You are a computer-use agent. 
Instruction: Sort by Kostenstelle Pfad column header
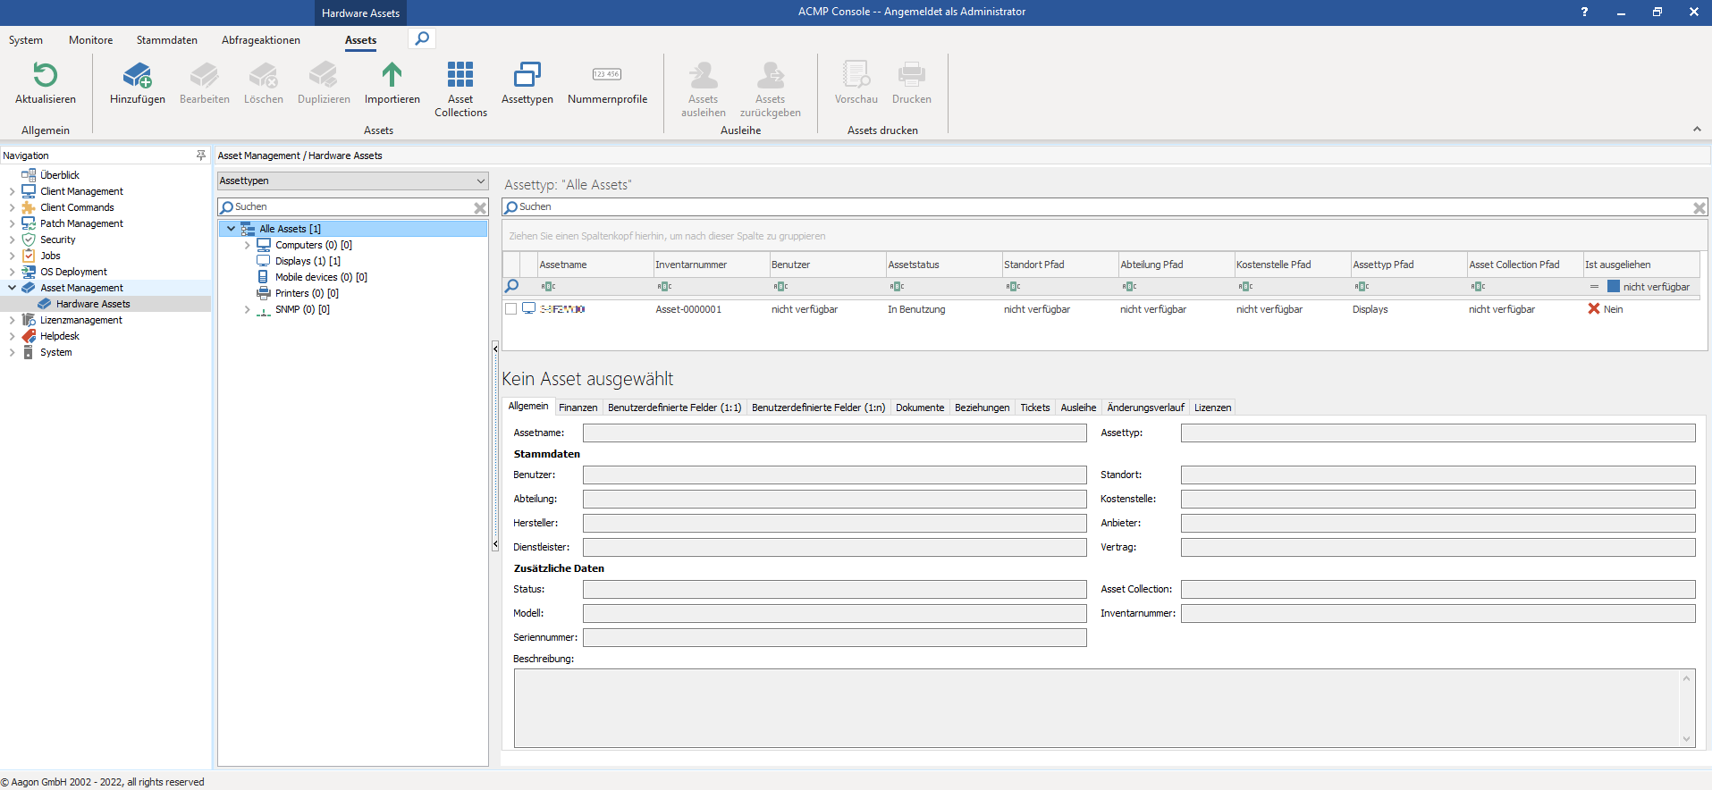(1292, 265)
